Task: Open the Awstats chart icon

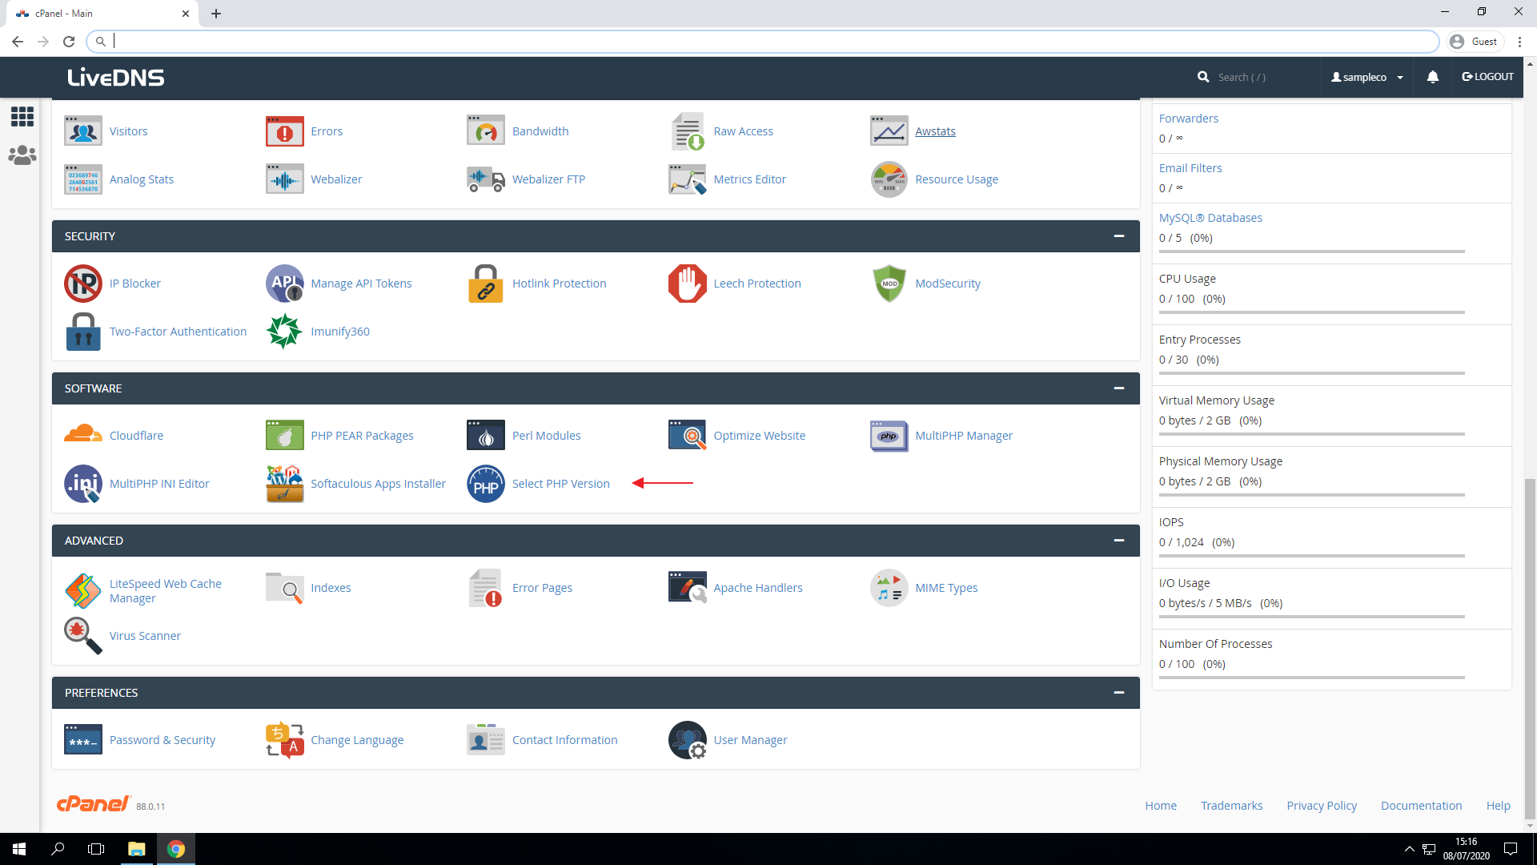Action: [x=889, y=131]
